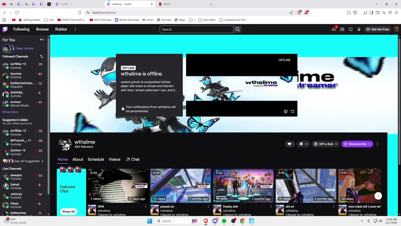Open whispers chat icon
This screenshot has height=226, width=401.
[351, 29]
